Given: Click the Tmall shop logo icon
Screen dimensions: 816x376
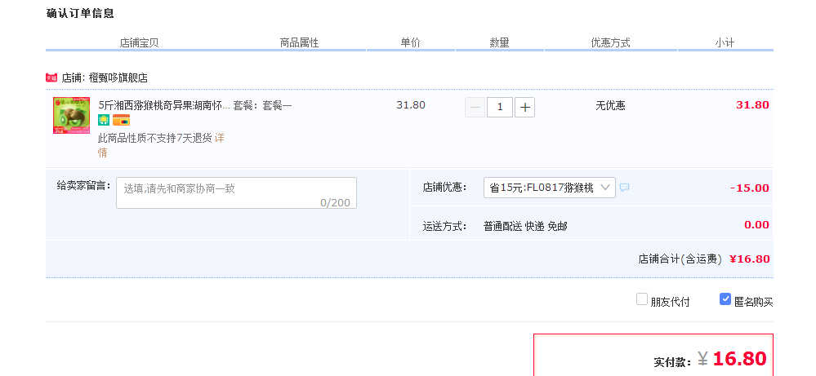Looking at the screenshot, I should (x=51, y=78).
